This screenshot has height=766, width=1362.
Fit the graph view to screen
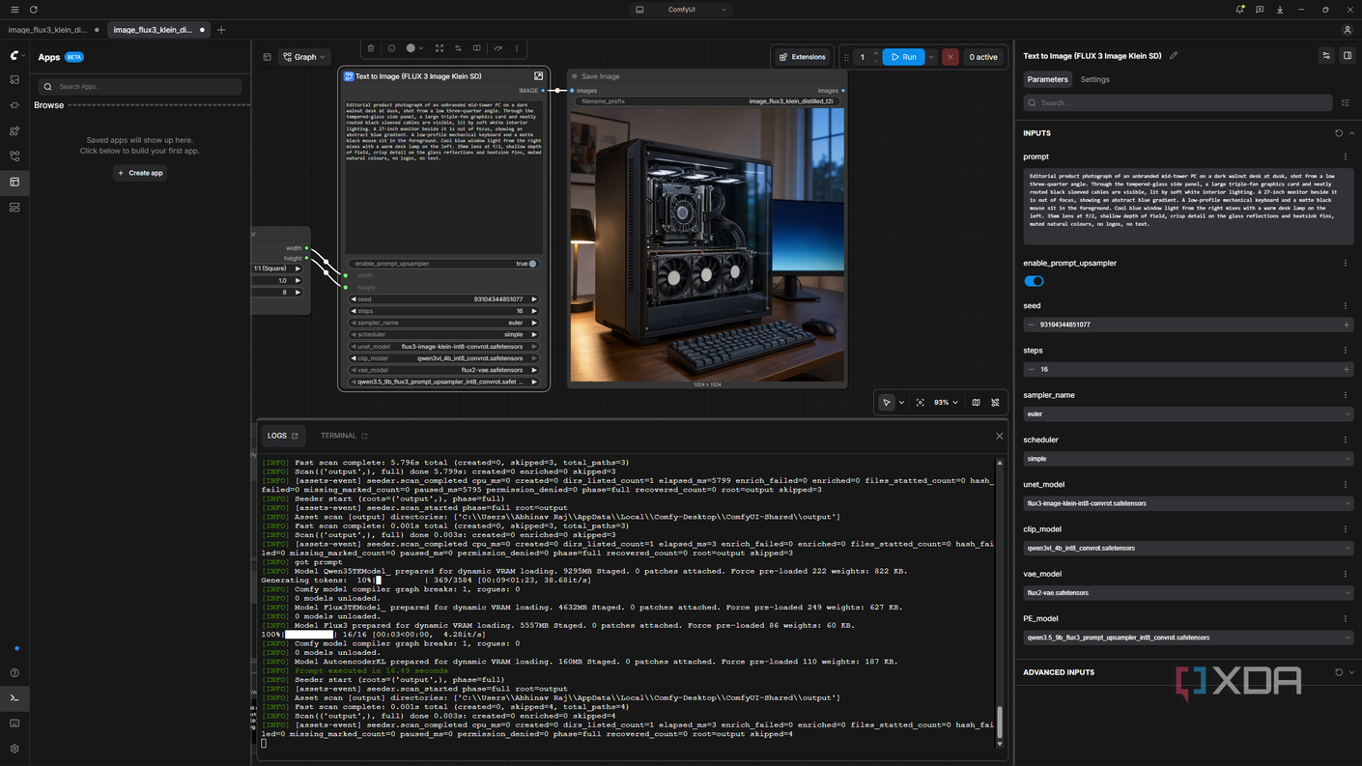[x=920, y=403]
